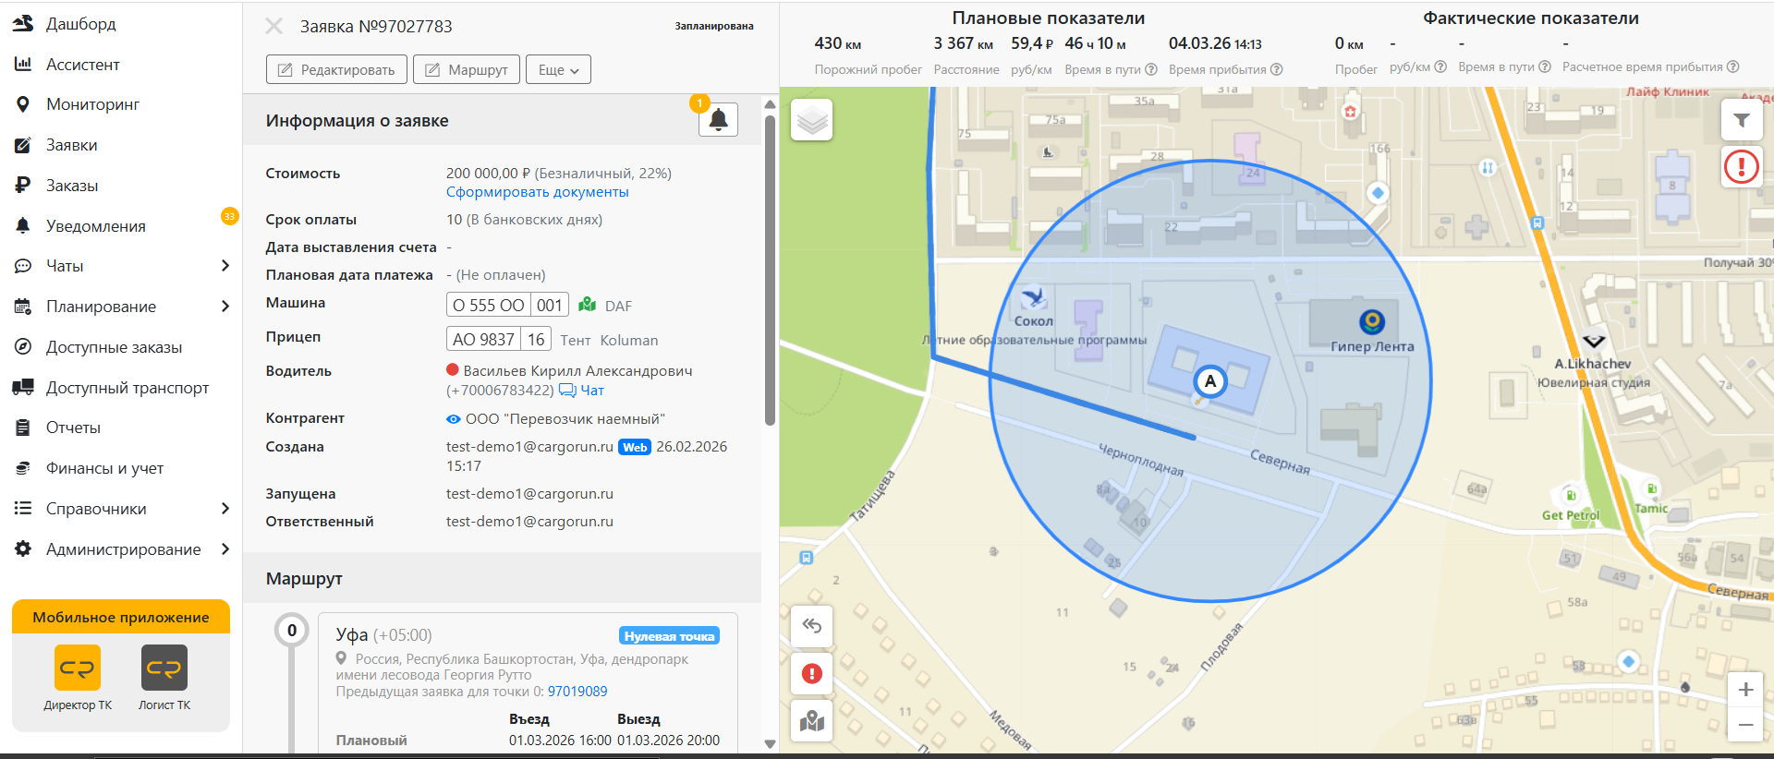
Task: Click Расчетное время прибытия help icon
Action: pyautogui.click(x=1733, y=66)
